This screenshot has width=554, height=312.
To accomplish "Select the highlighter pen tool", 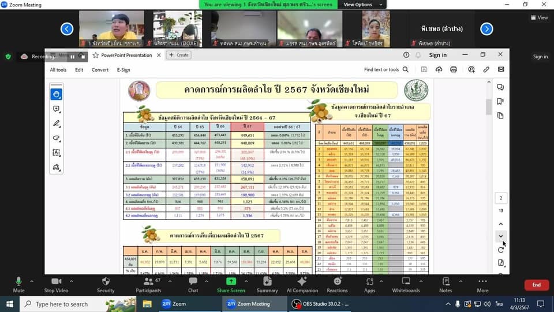I will point(57,124).
